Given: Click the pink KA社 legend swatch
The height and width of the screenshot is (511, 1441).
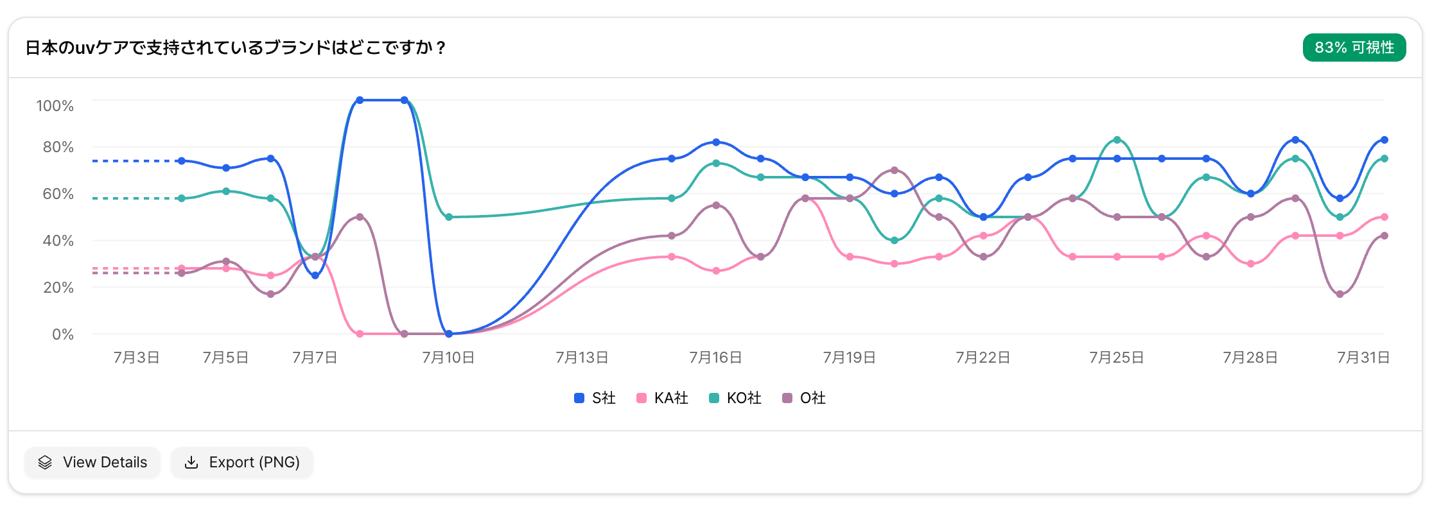Looking at the screenshot, I should tap(641, 398).
